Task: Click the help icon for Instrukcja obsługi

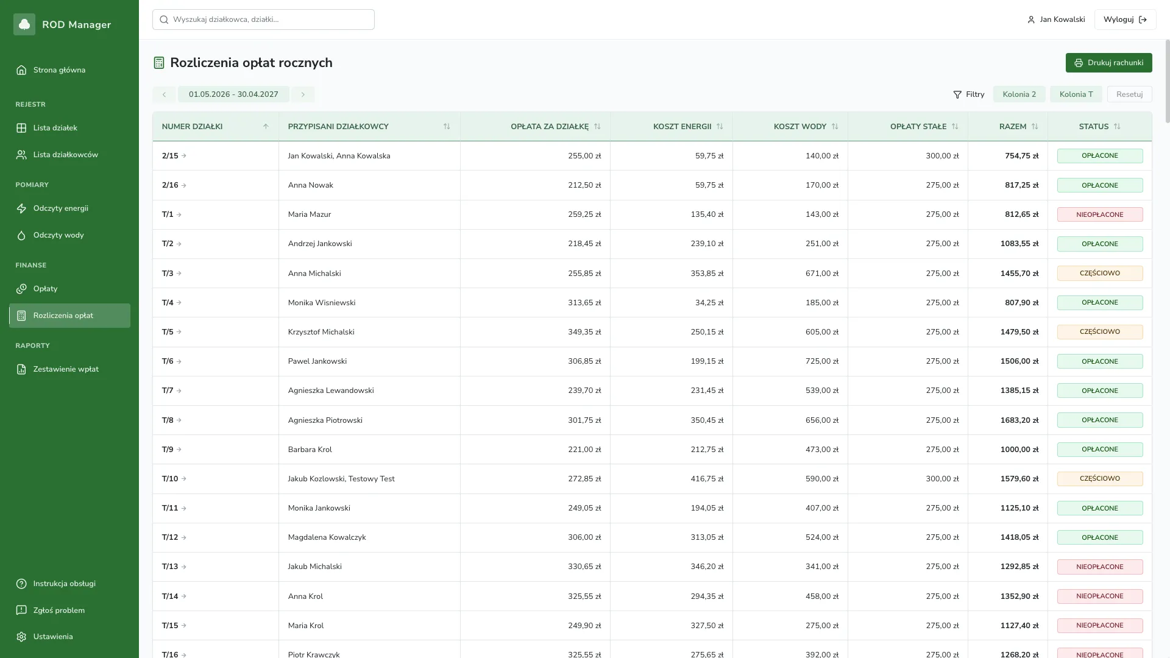Action: tap(21, 584)
